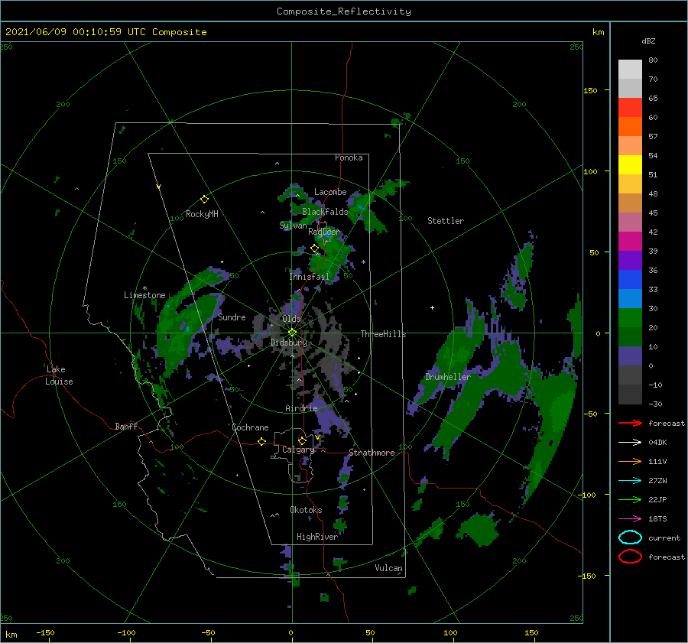The height and width of the screenshot is (643, 688).
Task: Click the Drumheller town label
Action: coord(448,377)
